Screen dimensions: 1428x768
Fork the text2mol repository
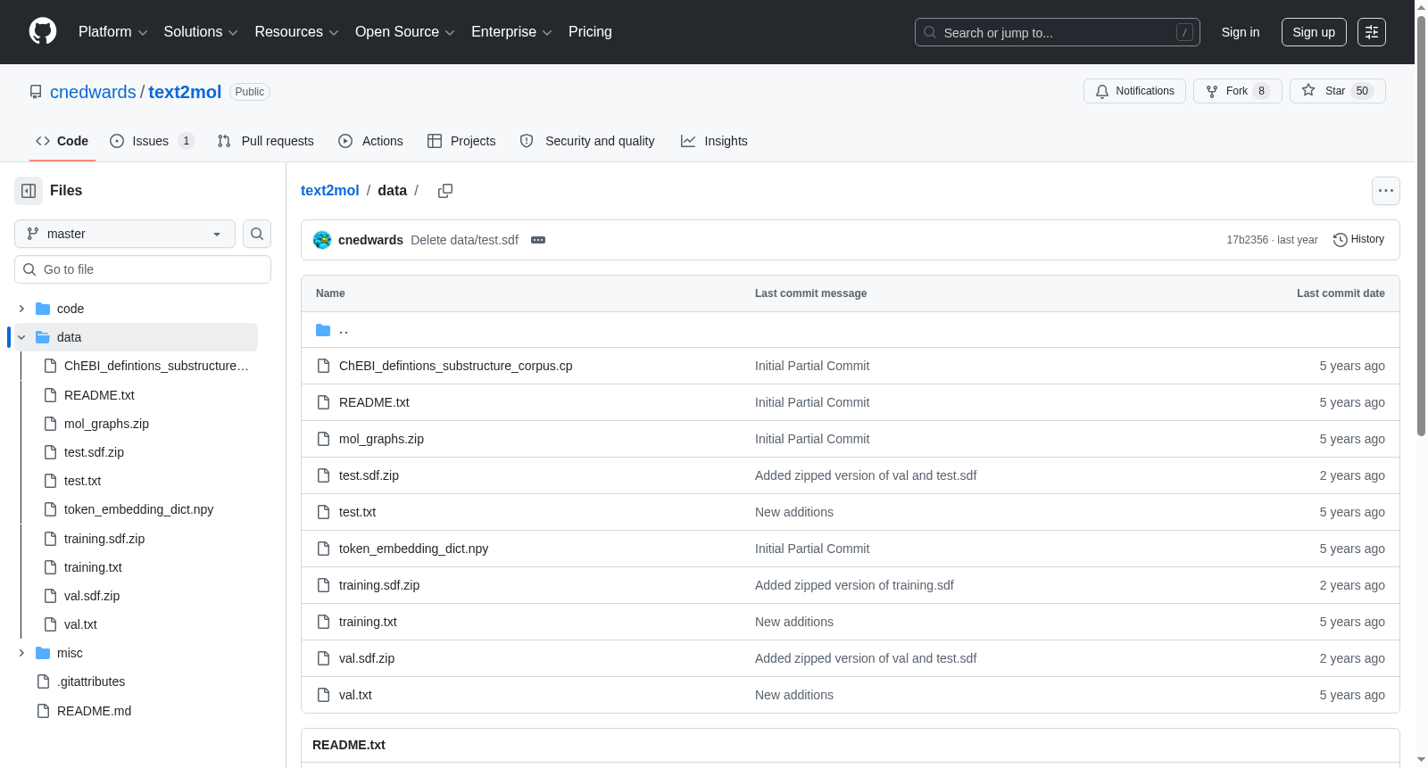1237,91
